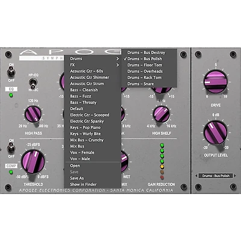
Task: Click the High Pass frequency knob
Action: click(33, 114)
